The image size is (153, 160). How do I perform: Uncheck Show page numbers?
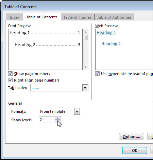(x=10, y=74)
